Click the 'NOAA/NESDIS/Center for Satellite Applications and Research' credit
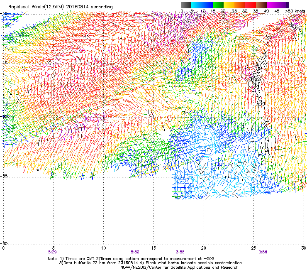The image size is (307, 270). click(x=179, y=268)
